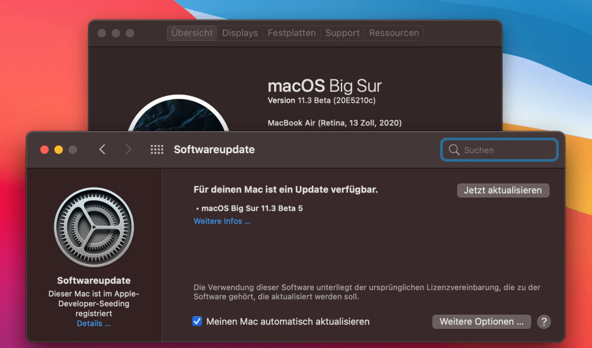Click the Softwareupdate gear icon
This screenshot has height=348, width=592.
coord(94,227)
